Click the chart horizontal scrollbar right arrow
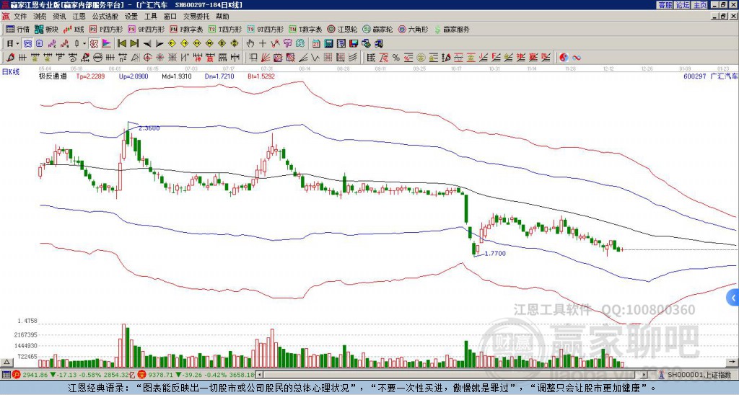 [x=644, y=375]
